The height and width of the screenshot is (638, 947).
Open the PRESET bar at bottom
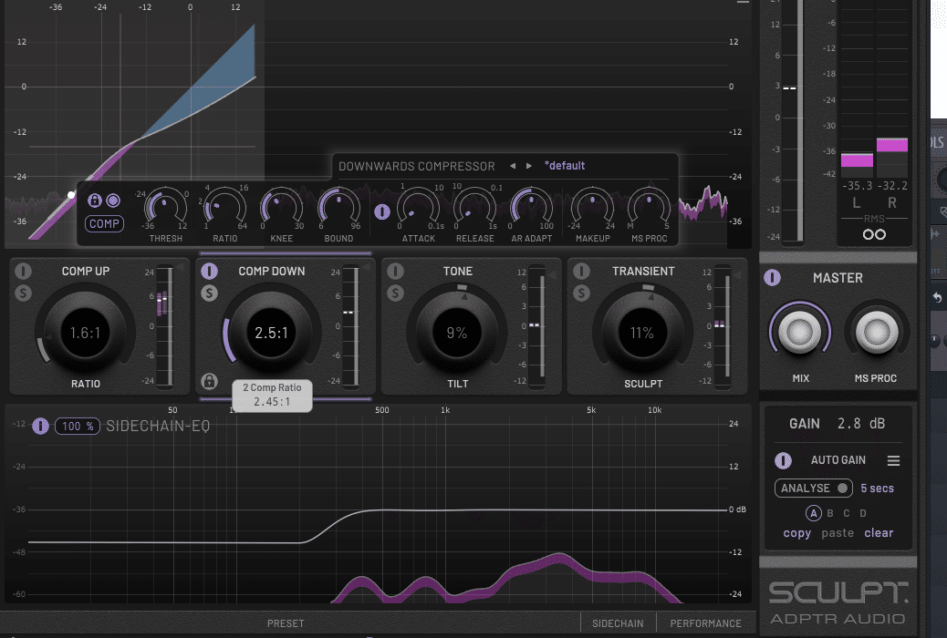click(x=286, y=623)
